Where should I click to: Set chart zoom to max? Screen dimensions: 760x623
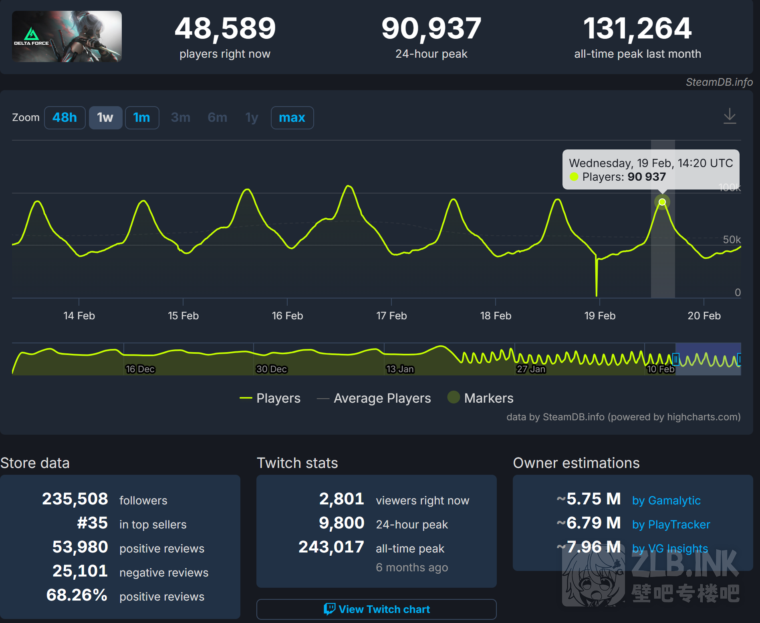[x=292, y=118]
